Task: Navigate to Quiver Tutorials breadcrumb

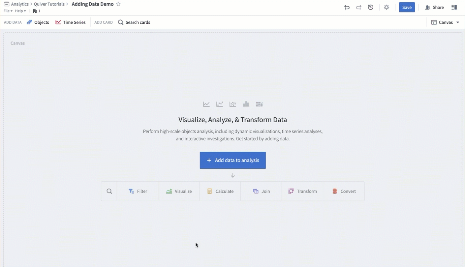Action: tap(49, 4)
